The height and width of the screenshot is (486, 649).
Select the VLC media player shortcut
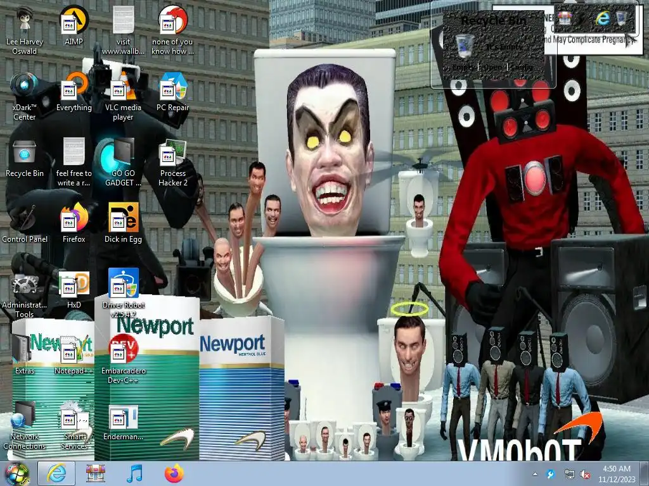pyautogui.click(x=123, y=96)
